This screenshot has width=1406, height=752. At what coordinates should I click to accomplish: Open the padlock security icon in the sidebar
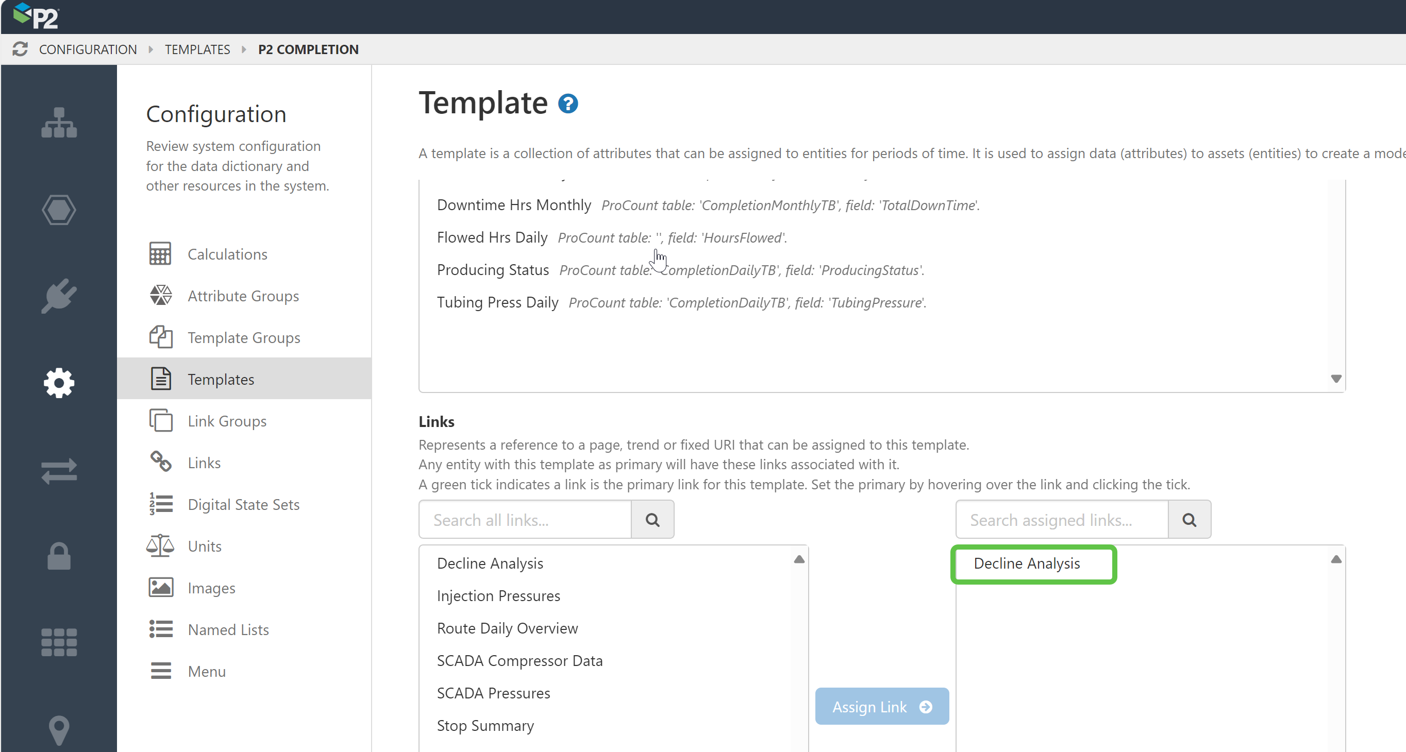click(x=59, y=556)
